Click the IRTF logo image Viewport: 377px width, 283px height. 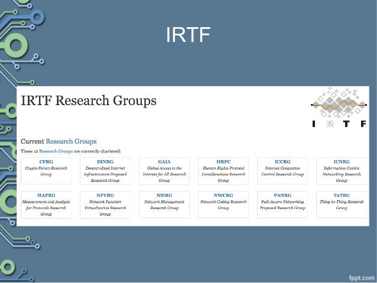click(339, 108)
